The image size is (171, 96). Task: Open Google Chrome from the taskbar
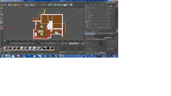point(24,56)
